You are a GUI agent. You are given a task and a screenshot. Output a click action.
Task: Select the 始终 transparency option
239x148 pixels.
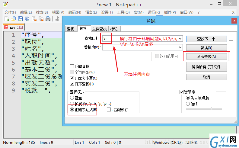(x=188, y=104)
